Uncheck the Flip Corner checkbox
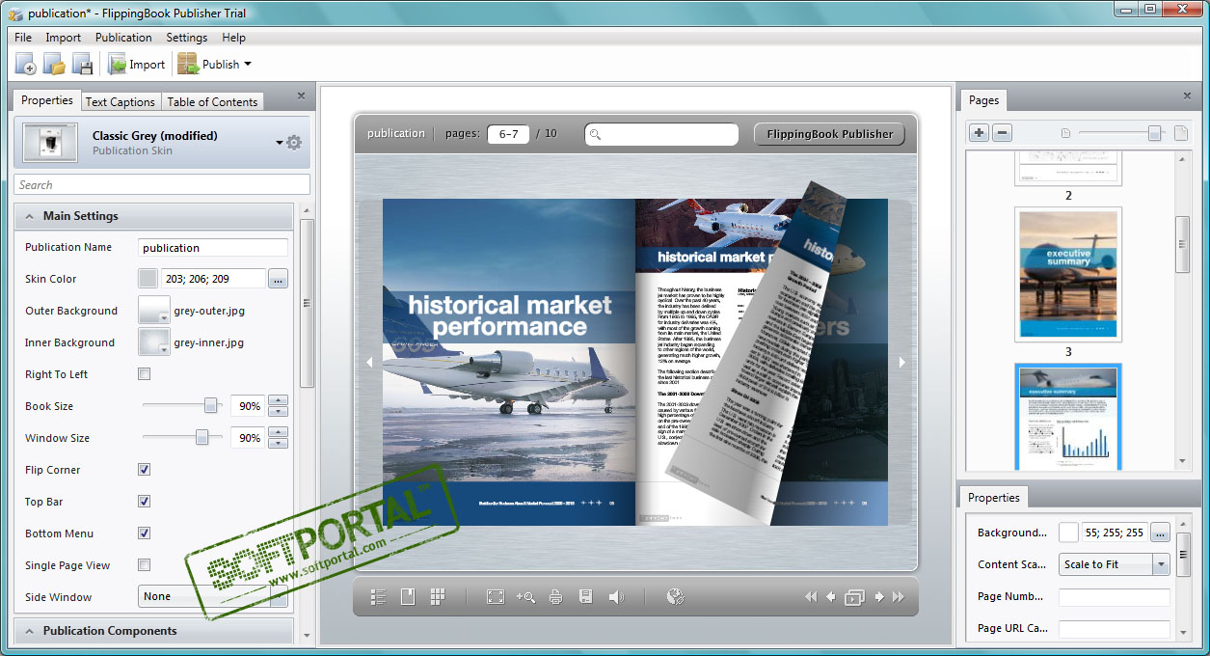Image resolution: width=1210 pixels, height=656 pixels. click(x=145, y=470)
